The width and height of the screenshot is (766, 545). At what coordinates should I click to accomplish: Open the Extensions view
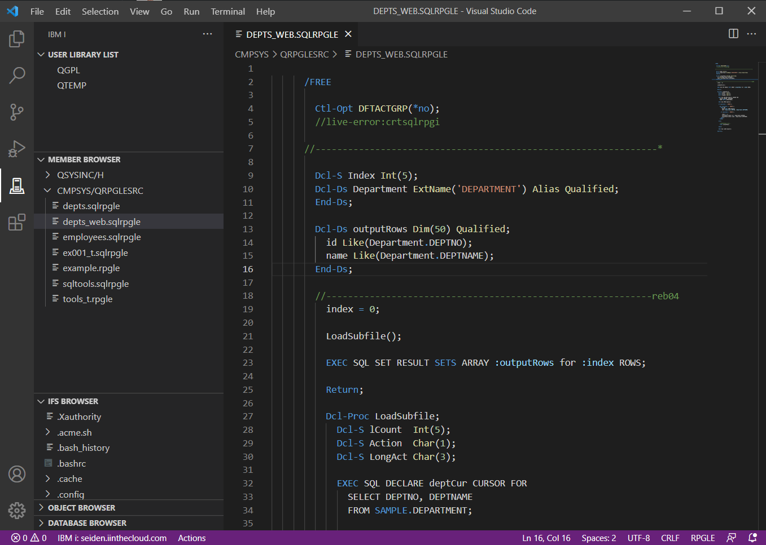17,223
